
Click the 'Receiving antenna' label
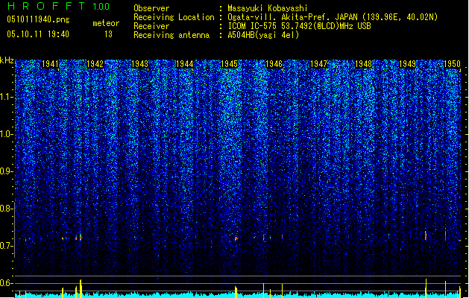171,35
